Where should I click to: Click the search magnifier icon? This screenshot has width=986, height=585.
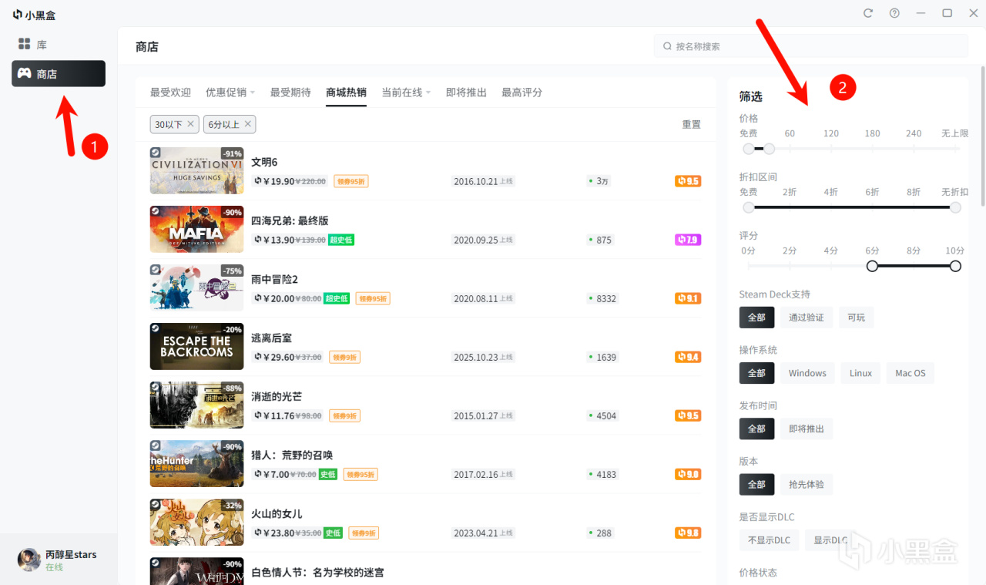coord(667,46)
